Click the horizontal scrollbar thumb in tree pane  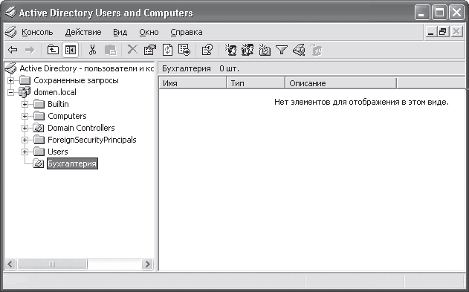point(52,265)
